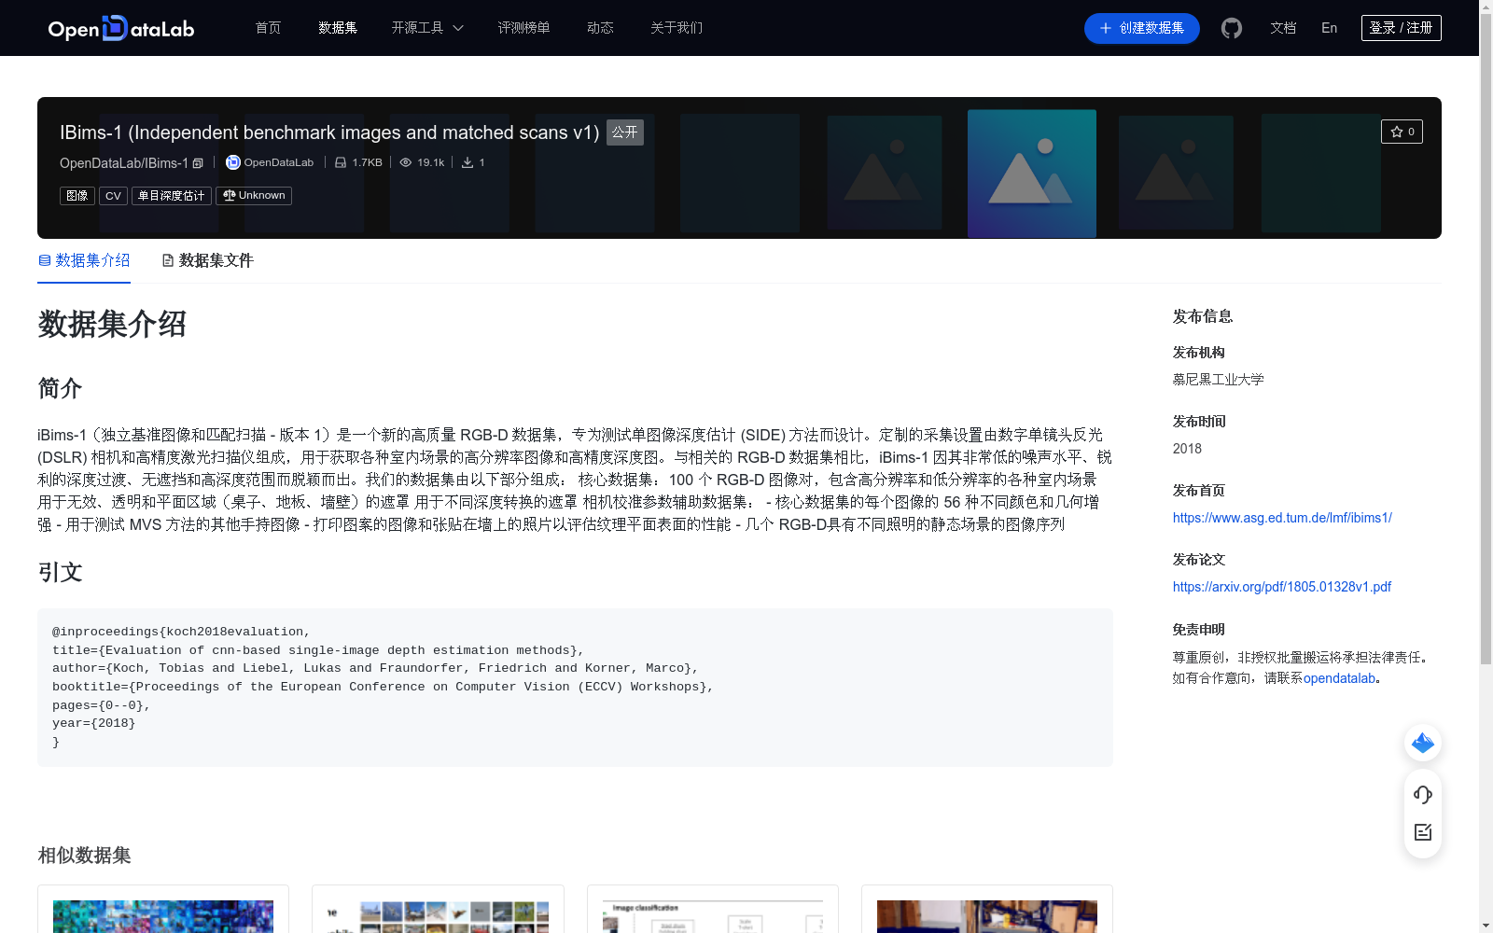Open 文档 documentation link
The width and height of the screenshot is (1493, 933).
(1283, 28)
